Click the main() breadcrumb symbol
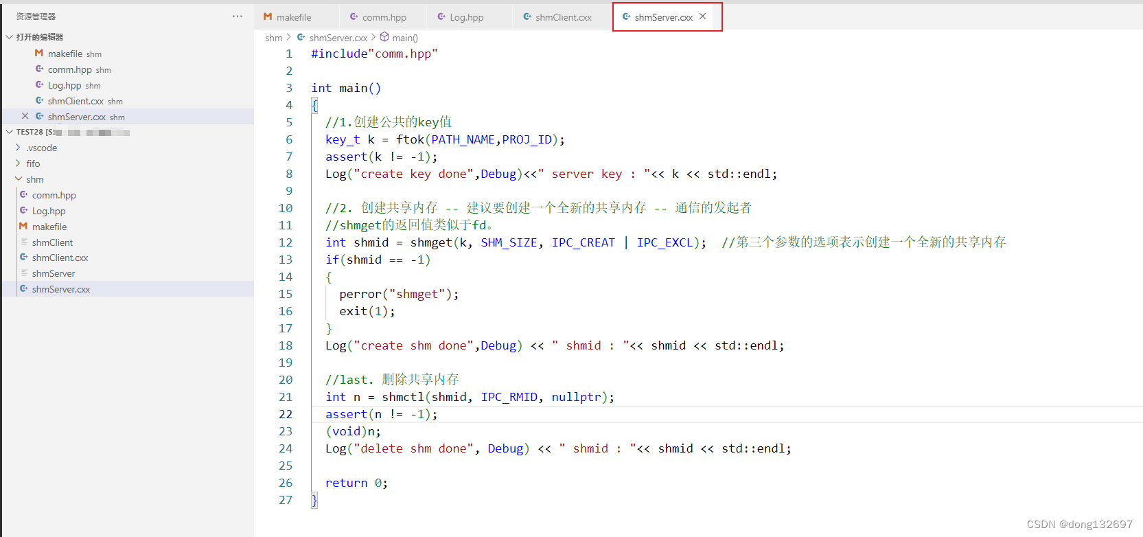This screenshot has height=537, width=1143. (x=404, y=38)
